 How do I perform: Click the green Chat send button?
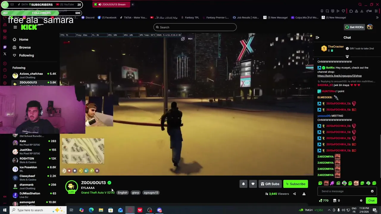click(371, 201)
